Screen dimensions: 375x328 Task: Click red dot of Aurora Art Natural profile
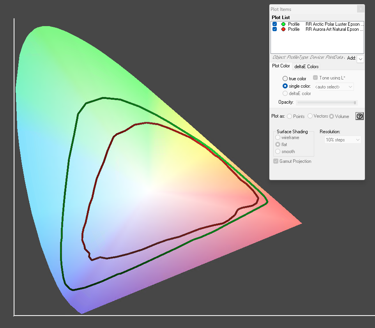(x=283, y=29)
